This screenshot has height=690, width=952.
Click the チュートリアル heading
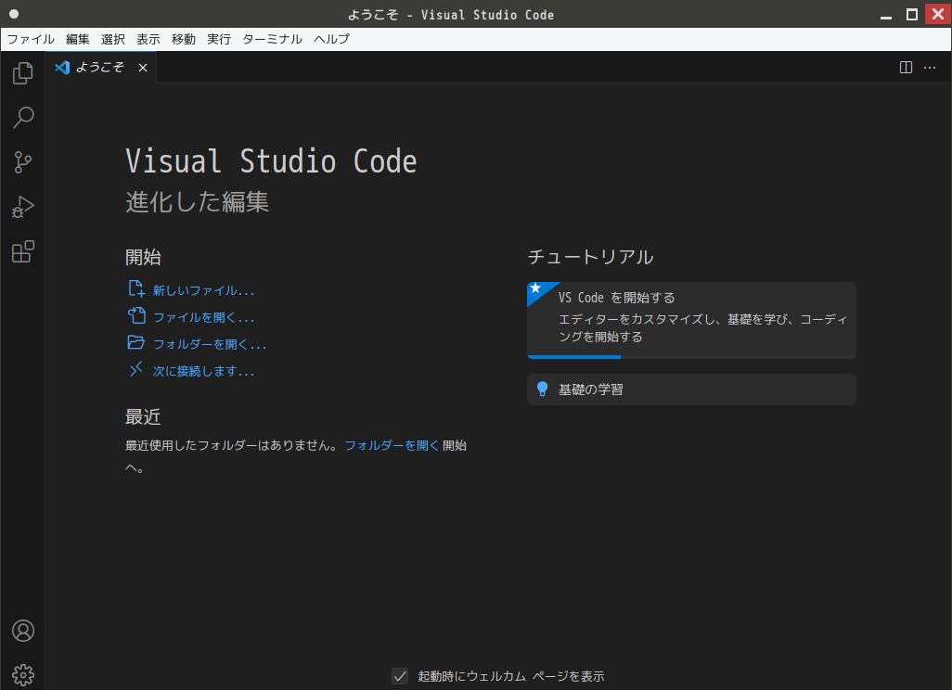[590, 257]
